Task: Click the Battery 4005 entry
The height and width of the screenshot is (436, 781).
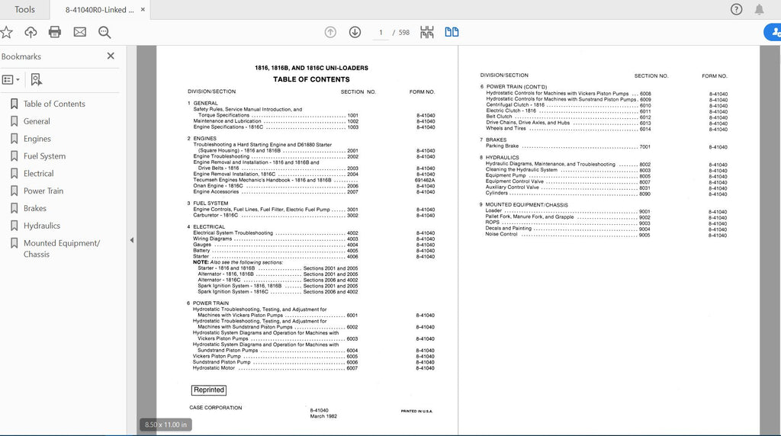Action: (275, 251)
